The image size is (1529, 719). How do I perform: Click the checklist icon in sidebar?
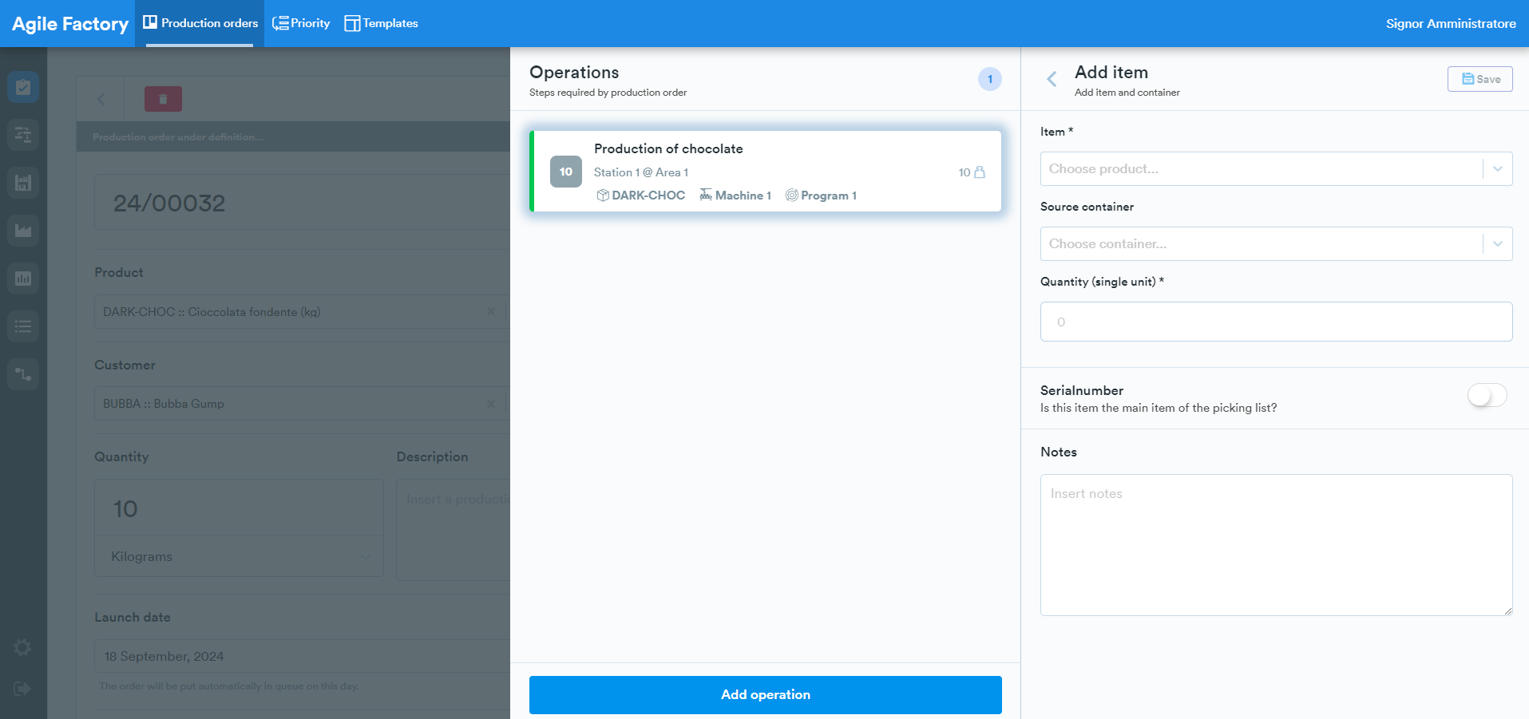(x=23, y=87)
